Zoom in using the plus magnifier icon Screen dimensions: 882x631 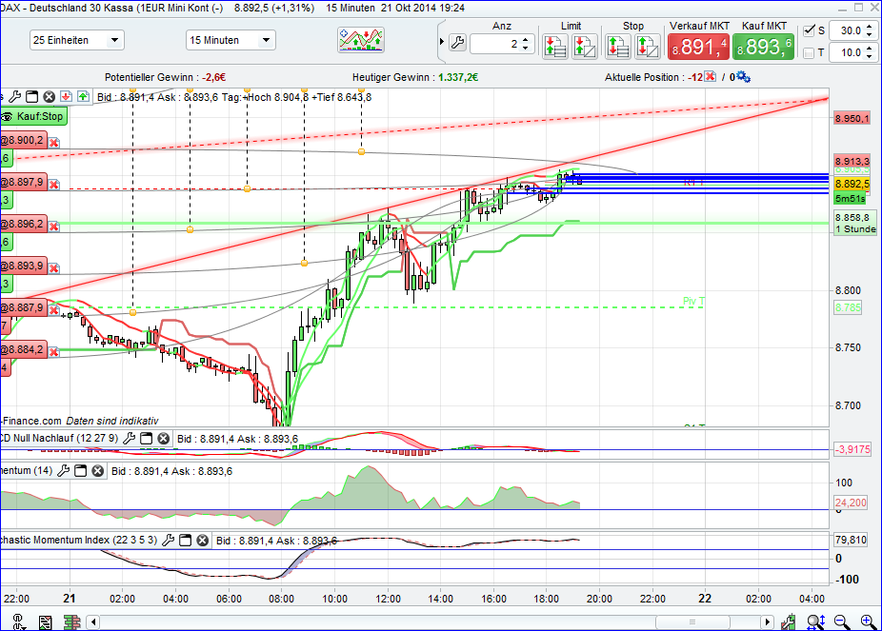[x=866, y=621]
